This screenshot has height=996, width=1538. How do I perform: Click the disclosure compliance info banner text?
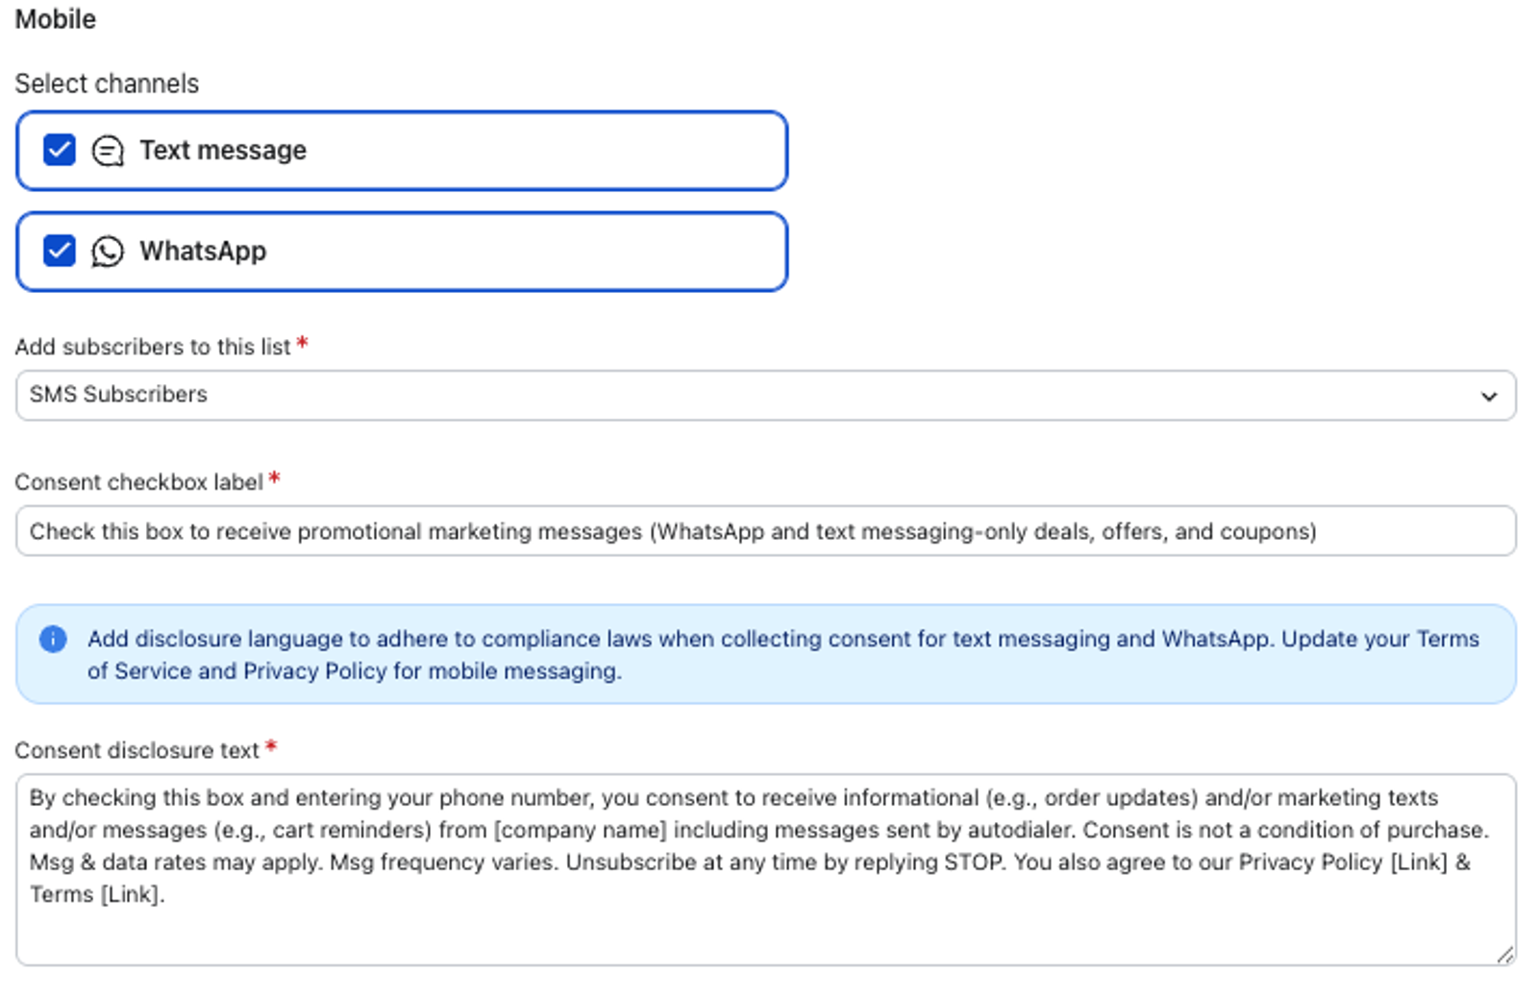point(783,654)
